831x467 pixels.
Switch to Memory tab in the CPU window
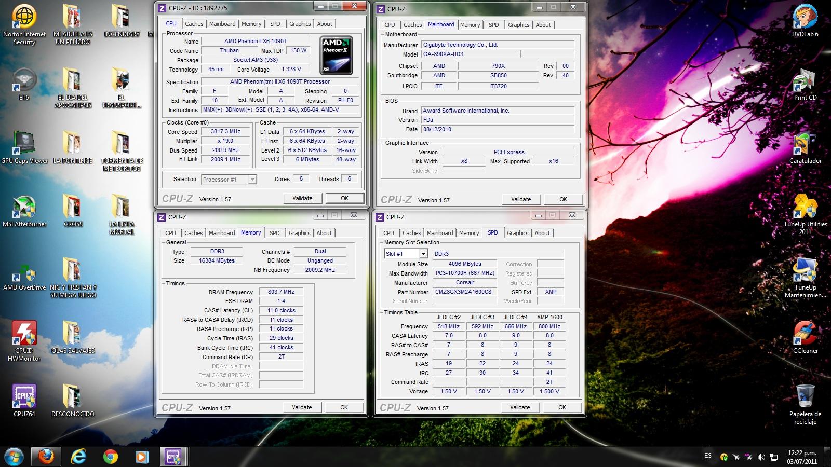pyautogui.click(x=251, y=24)
